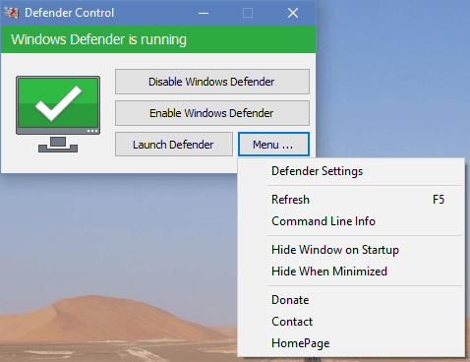Click the Defender Control title bar app icon

(x=12, y=13)
